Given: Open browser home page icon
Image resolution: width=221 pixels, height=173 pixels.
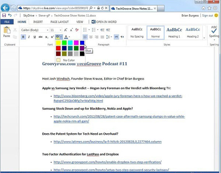Looking at the screenshot, I should tap(203, 8).
